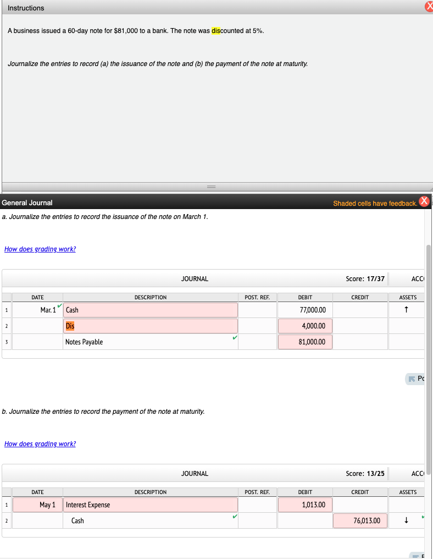Close the Instructions panel
The width and height of the screenshot is (433, 559).
[x=429, y=7]
